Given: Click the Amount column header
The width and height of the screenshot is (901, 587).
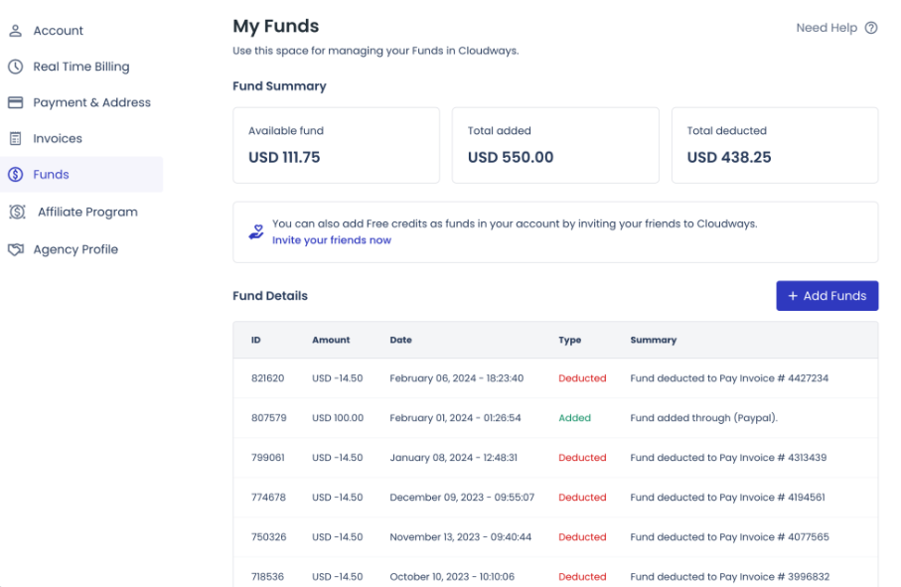Looking at the screenshot, I should (x=331, y=340).
